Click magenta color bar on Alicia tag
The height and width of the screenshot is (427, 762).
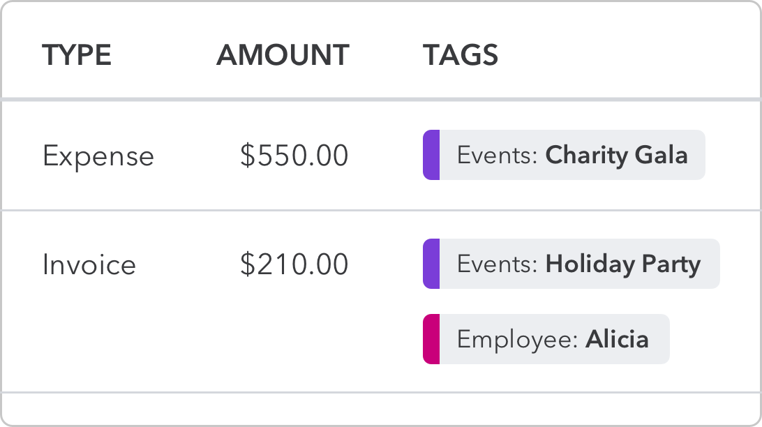click(x=431, y=339)
